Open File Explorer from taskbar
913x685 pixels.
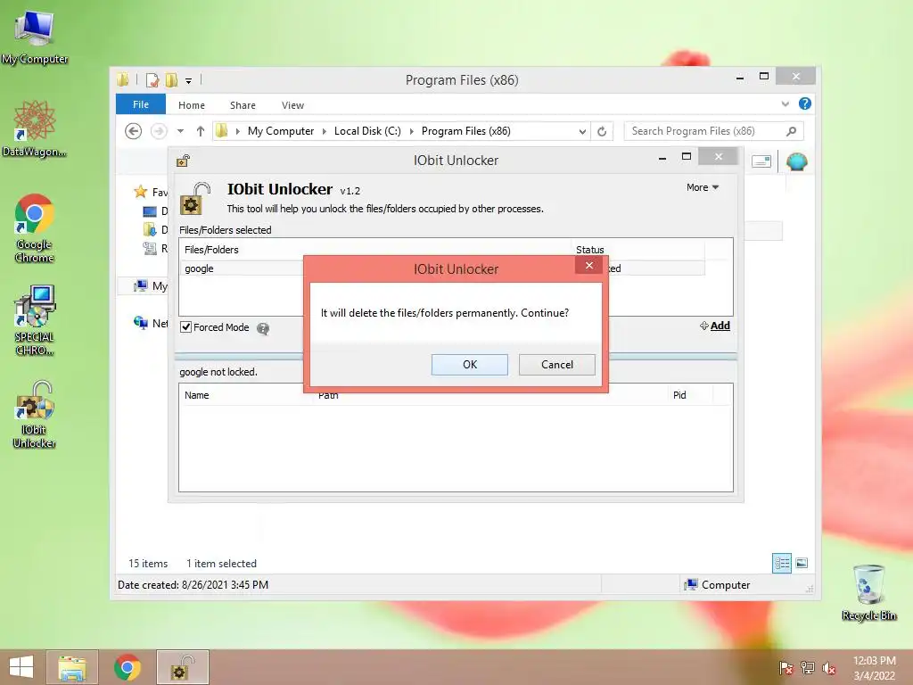[72, 667]
